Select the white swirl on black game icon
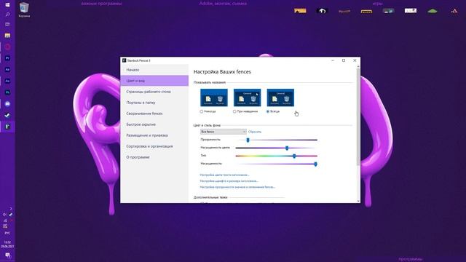Image resolution: width=466 pixels, height=262 pixels. 322,11
